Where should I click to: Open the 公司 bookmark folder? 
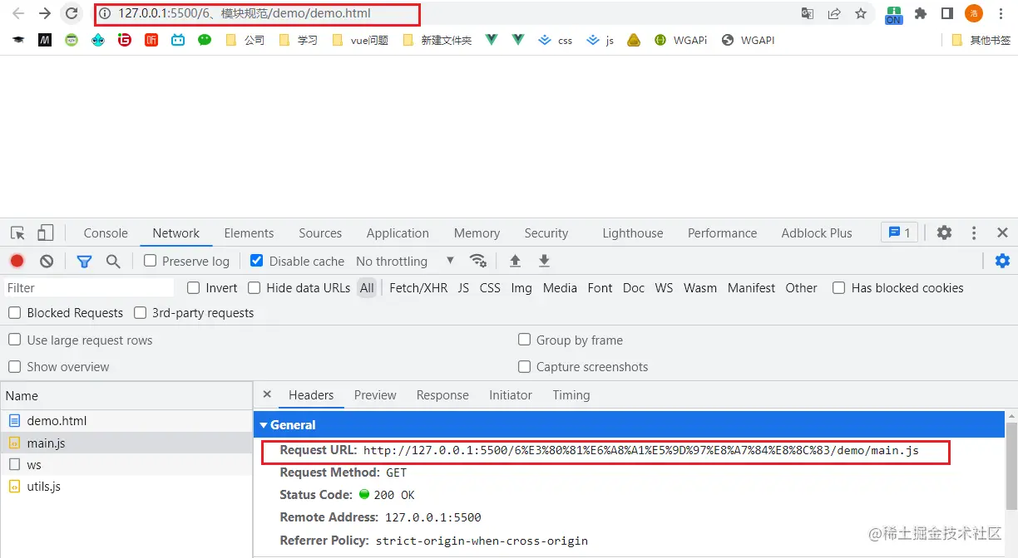pyautogui.click(x=245, y=40)
